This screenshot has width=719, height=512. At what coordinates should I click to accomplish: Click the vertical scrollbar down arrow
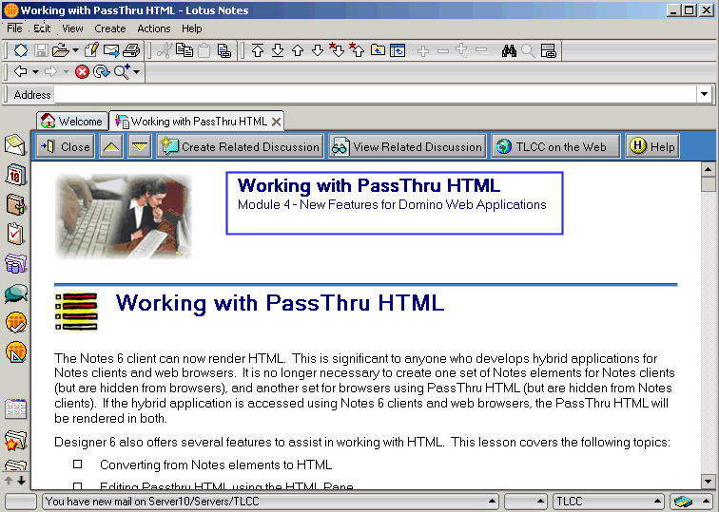[708, 482]
